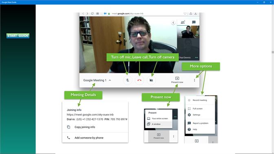
Task: Open the three-dot more options menu in call bar
Action: [x=194, y=80]
